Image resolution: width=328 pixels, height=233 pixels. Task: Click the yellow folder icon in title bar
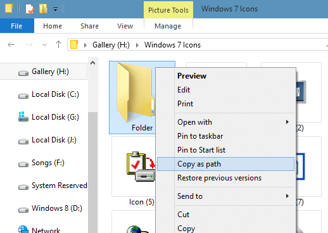tap(9, 9)
